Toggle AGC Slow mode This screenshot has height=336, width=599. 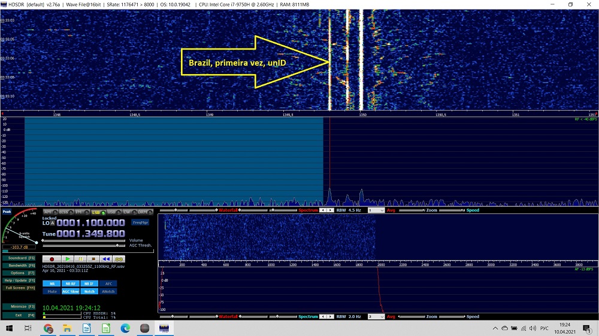click(x=71, y=291)
